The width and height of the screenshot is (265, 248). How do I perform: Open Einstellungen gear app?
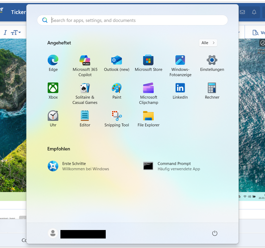pyautogui.click(x=212, y=63)
